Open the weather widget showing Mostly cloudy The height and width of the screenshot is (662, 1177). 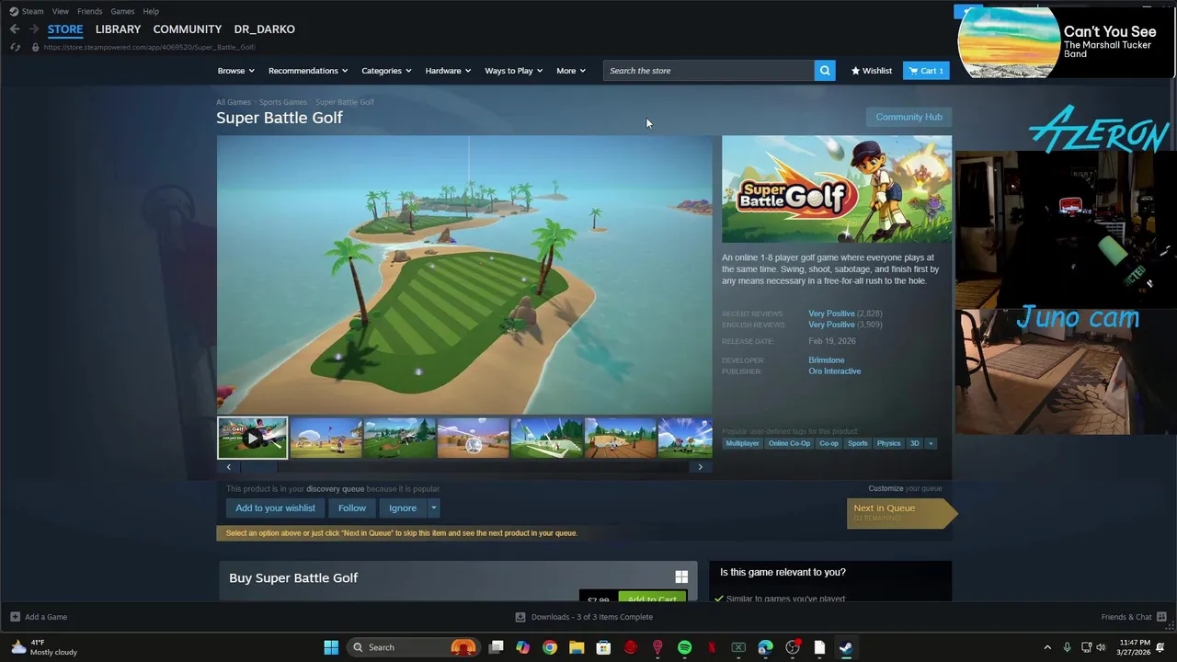coord(44,647)
